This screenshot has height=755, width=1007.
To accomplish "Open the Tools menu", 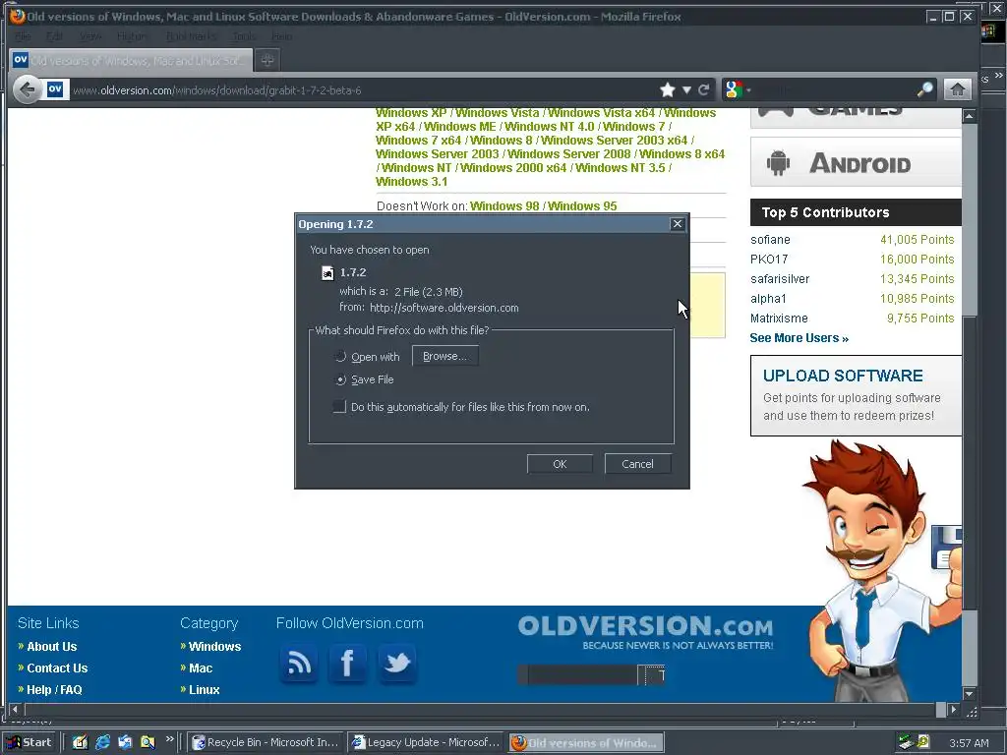I will (244, 36).
